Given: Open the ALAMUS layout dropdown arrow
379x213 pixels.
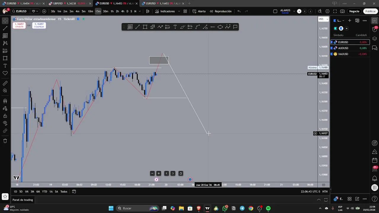Looking at the screenshot, I should coord(294,11).
